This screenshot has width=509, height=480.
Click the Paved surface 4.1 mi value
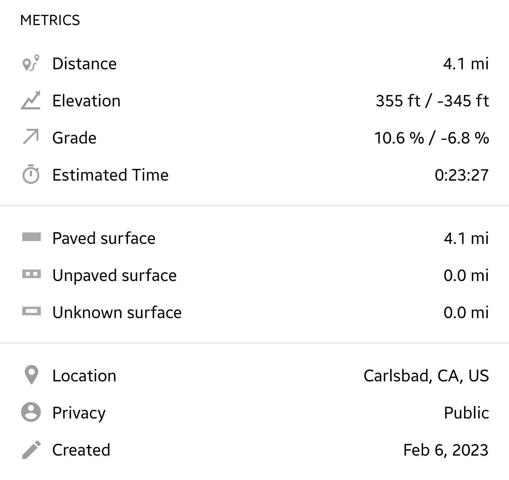pos(466,238)
